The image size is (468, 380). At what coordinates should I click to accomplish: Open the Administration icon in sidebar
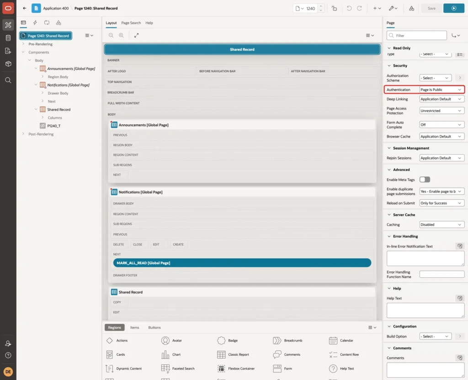8,343
